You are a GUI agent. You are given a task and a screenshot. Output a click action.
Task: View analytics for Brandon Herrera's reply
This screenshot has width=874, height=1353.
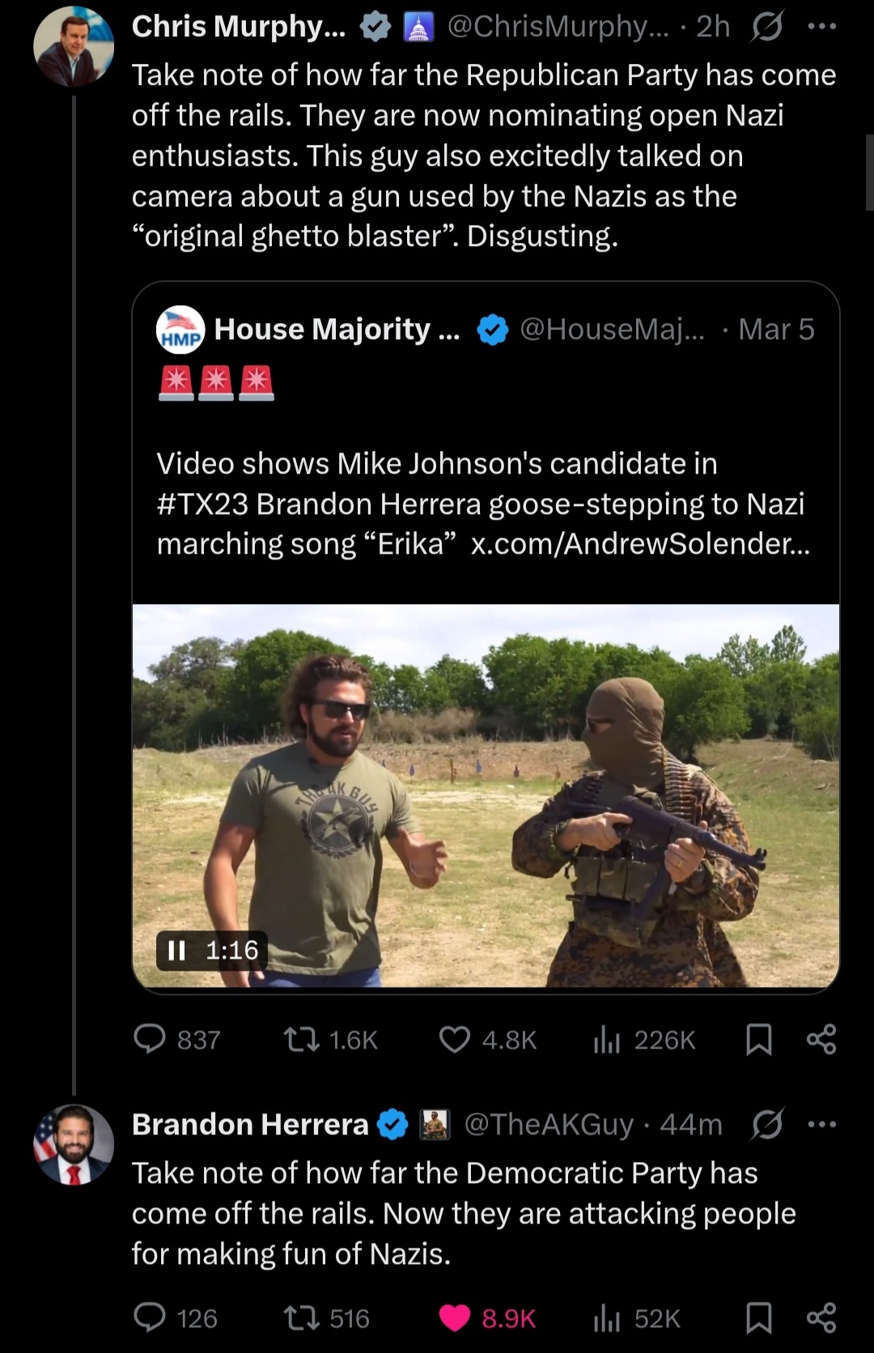click(x=605, y=1318)
